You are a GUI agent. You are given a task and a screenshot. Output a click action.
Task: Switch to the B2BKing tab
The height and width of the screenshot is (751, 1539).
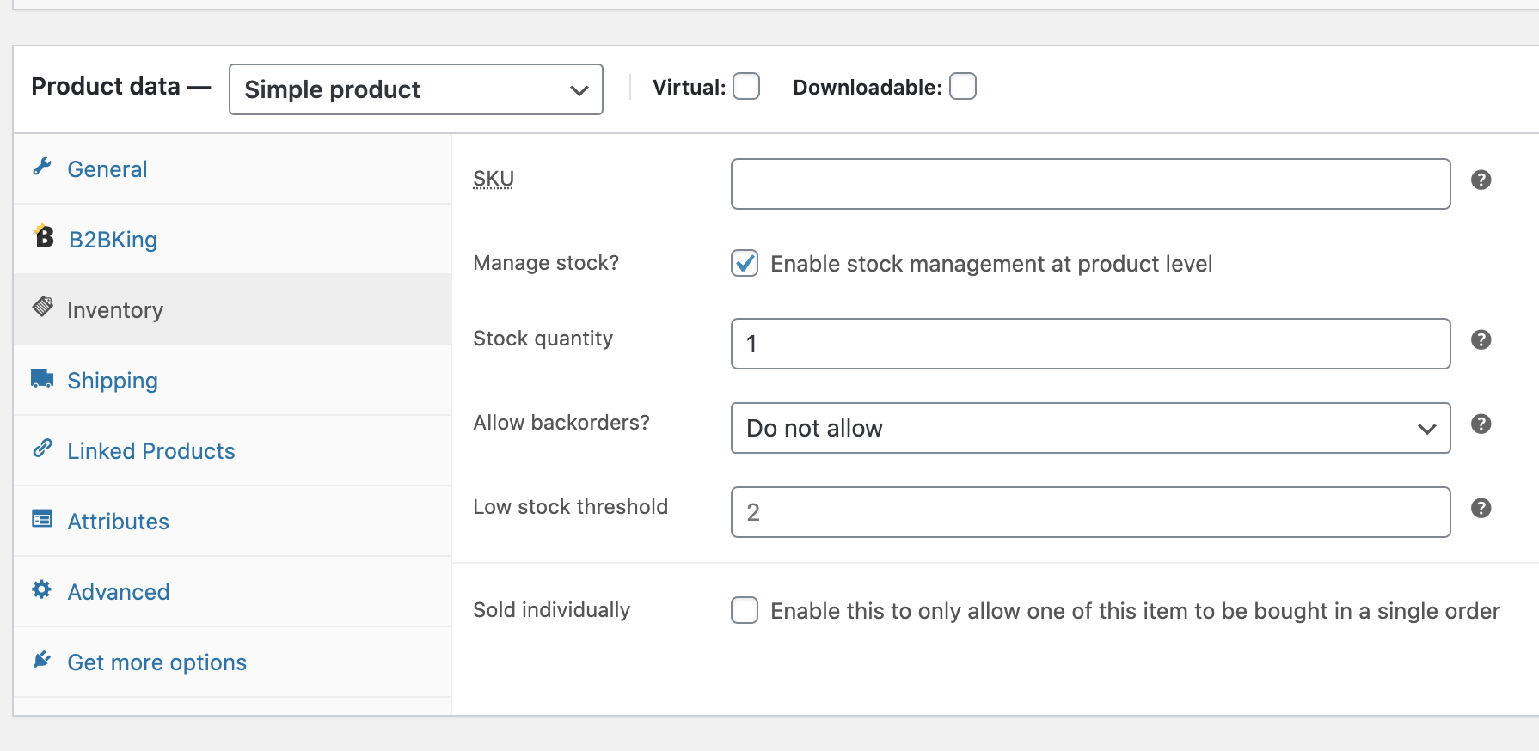click(232, 240)
